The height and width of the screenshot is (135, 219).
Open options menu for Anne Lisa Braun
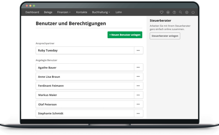(x=138, y=76)
